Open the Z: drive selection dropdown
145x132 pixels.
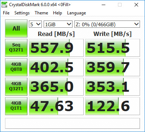click(x=107, y=24)
